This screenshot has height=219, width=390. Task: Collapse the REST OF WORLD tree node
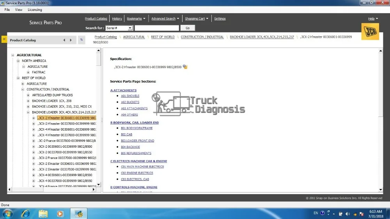[x=18, y=78]
